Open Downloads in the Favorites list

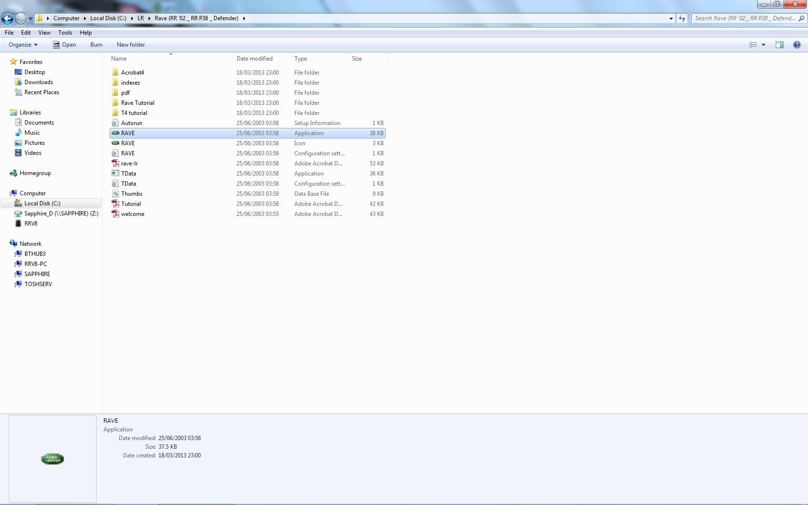point(38,82)
